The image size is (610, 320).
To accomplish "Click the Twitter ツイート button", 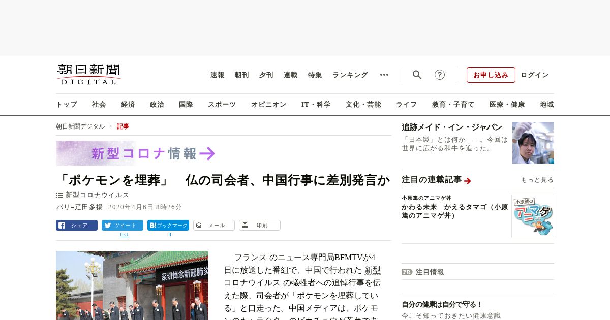I will tap(123, 225).
